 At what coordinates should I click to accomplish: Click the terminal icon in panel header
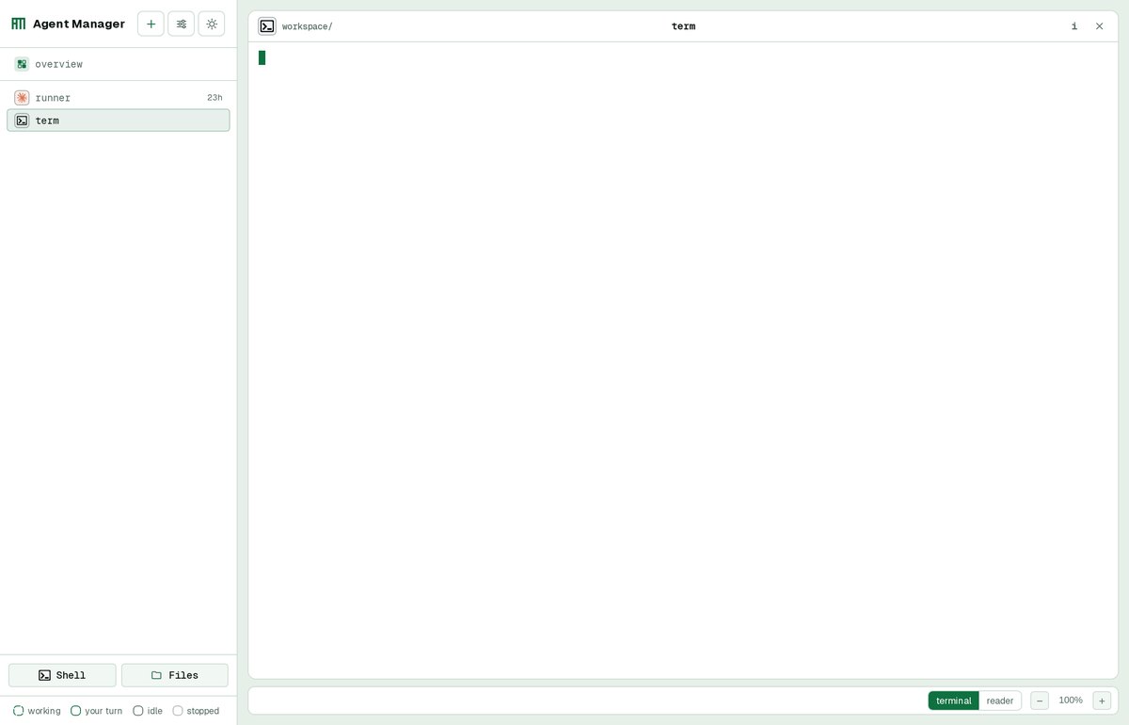[x=267, y=26]
